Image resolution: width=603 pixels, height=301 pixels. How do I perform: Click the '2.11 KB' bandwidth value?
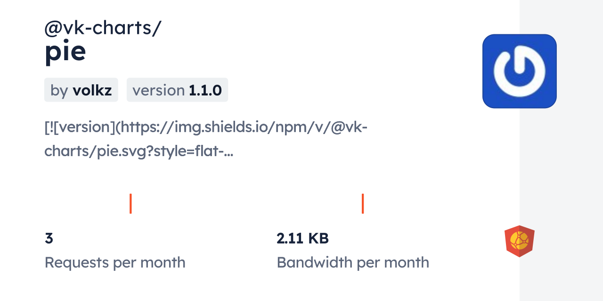(302, 238)
